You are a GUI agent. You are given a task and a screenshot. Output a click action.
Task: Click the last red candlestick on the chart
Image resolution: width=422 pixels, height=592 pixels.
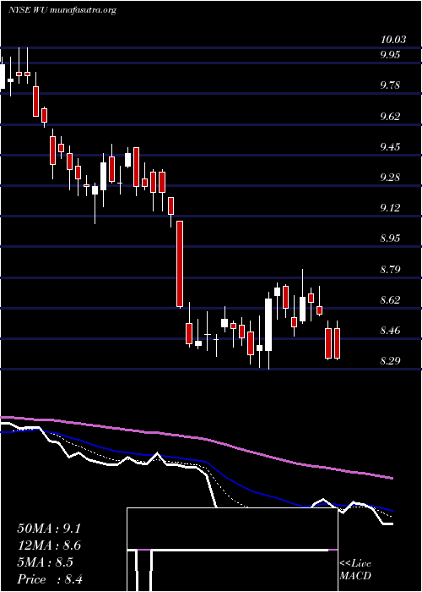(338, 343)
